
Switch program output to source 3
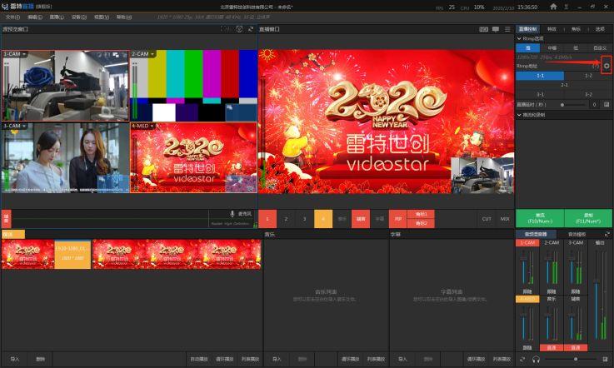(x=304, y=219)
